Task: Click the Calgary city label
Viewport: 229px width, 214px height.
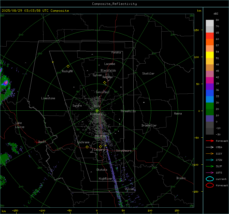Action: pyautogui.click(x=99, y=150)
